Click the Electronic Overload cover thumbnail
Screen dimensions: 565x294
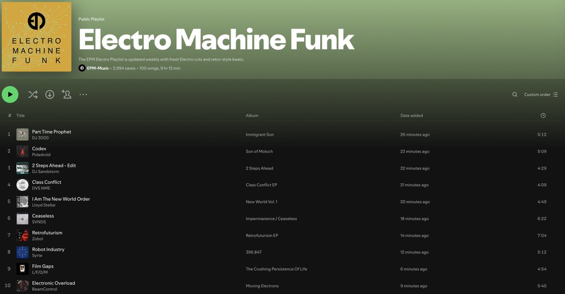(x=23, y=286)
